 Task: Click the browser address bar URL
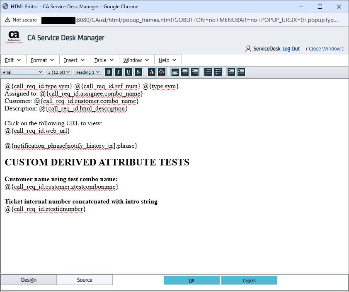189,20
